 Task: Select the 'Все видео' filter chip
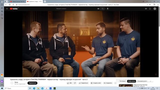tap(123, 81)
